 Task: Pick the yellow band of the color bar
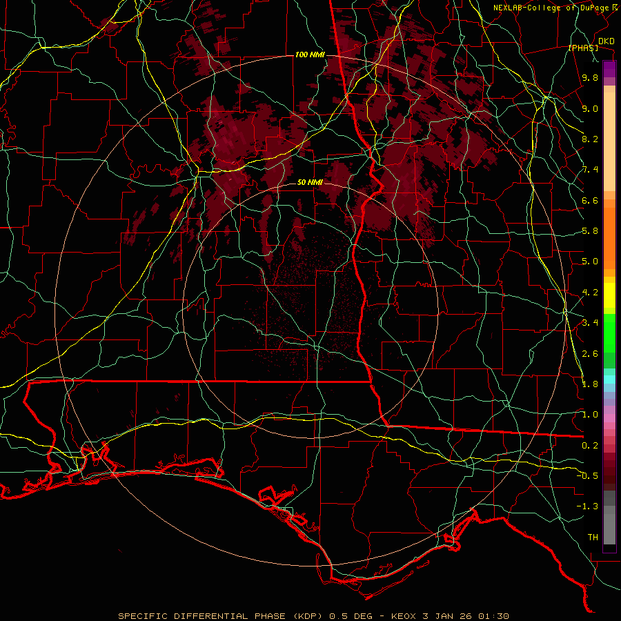point(609,295)
